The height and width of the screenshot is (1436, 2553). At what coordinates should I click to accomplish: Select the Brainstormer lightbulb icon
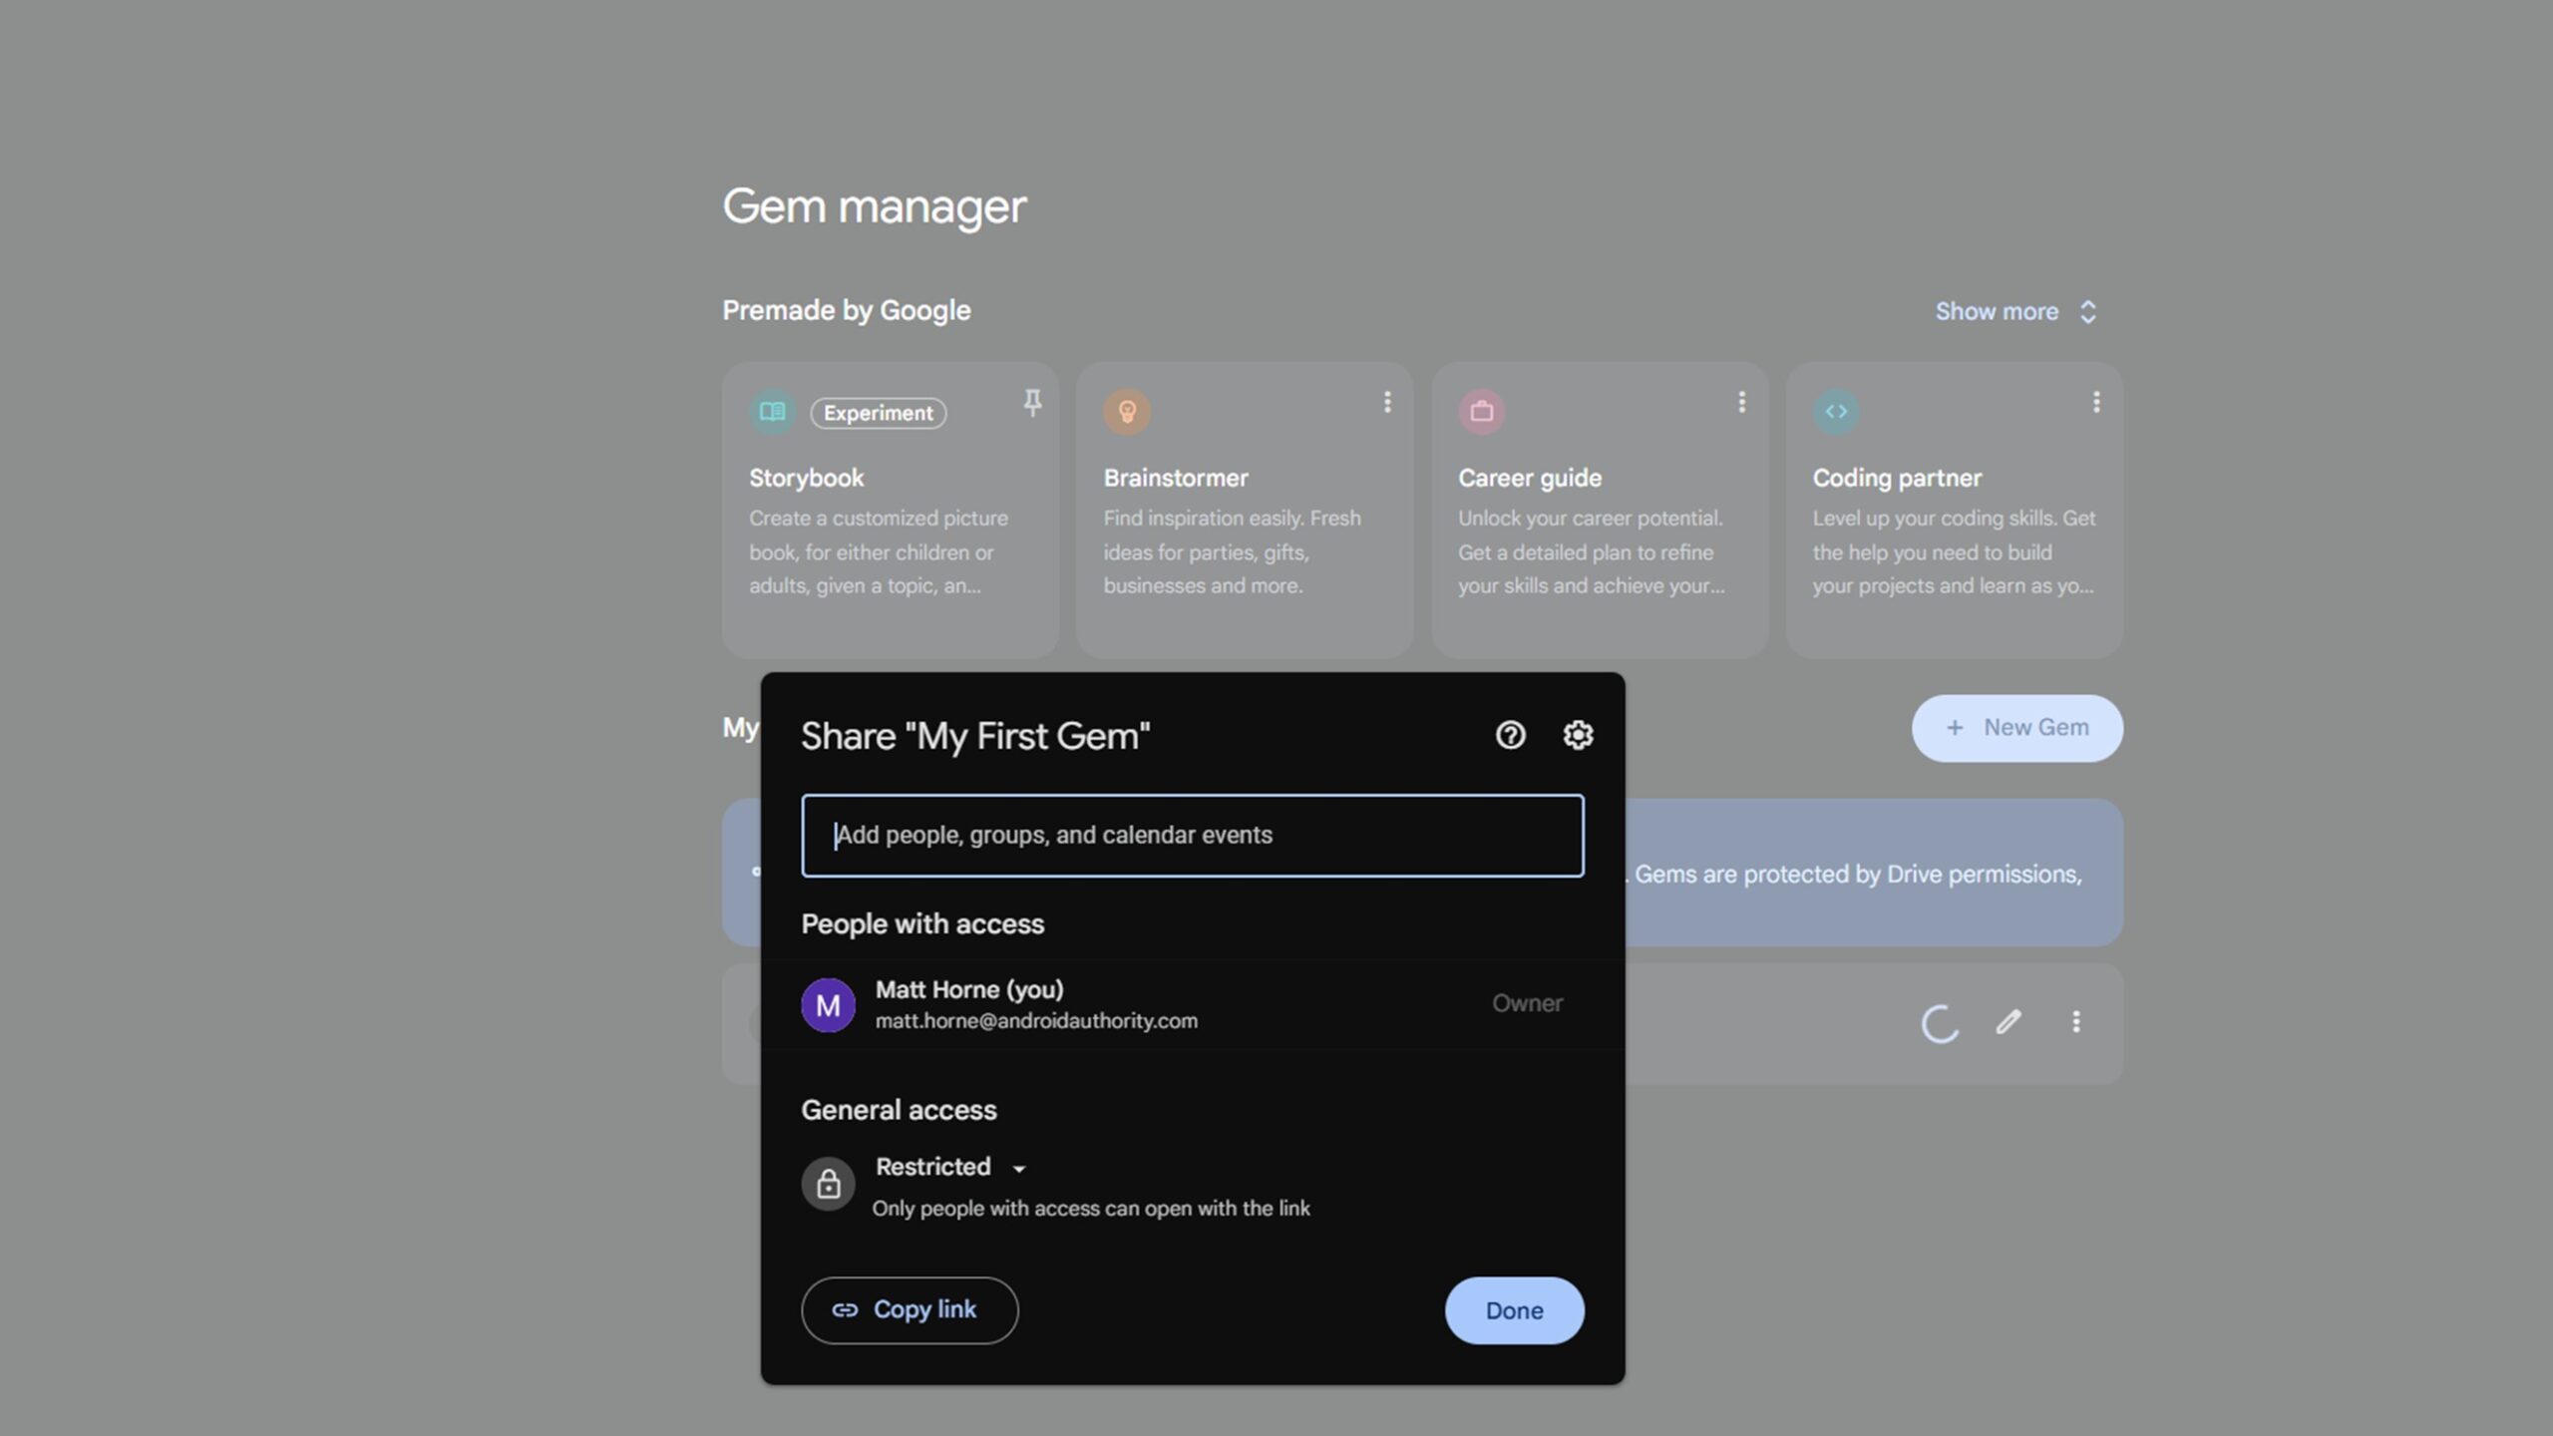pyautogui.click(x=1128, y=411)
